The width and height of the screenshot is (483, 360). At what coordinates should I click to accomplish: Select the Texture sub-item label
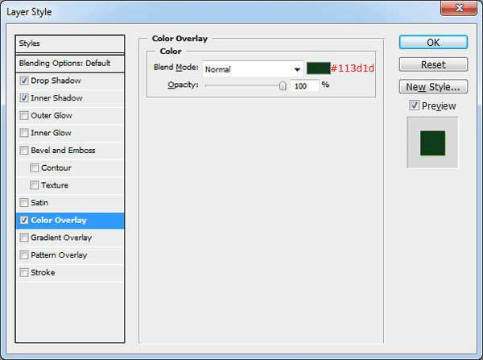point(55,185)
